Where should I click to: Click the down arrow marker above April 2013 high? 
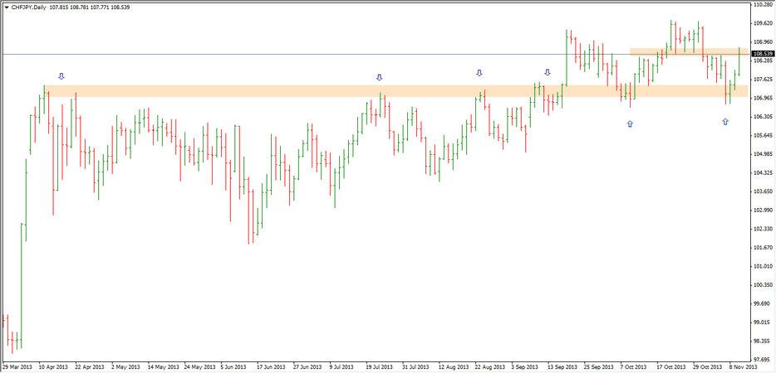[61, 76]
